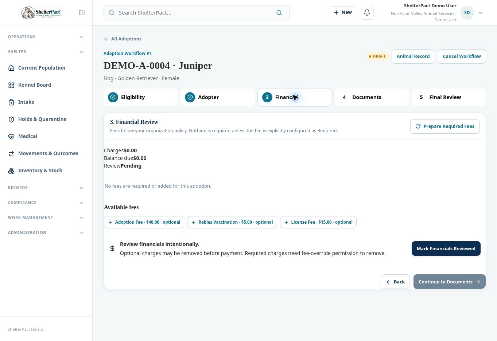Add the optional Adoption Fee $40.00
Viewport: 497px width, 341px height.
144,222
